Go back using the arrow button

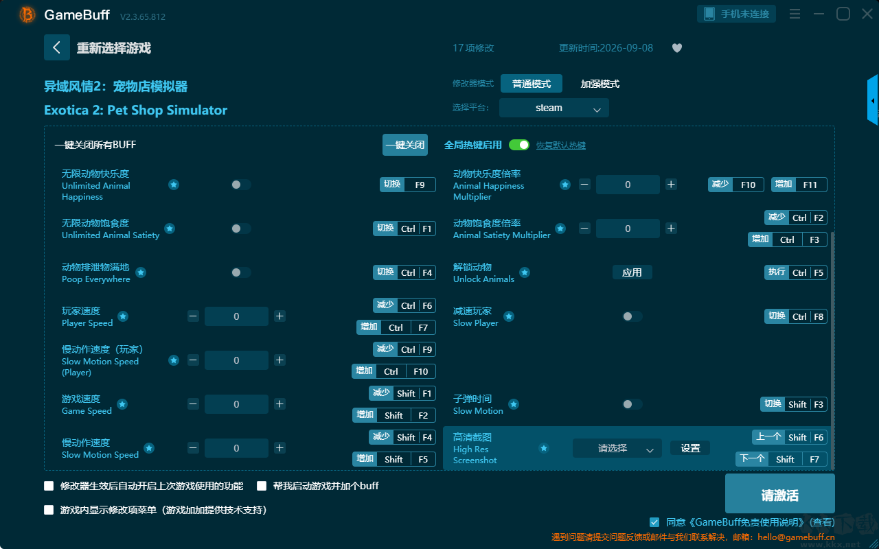tap(57, 47)
